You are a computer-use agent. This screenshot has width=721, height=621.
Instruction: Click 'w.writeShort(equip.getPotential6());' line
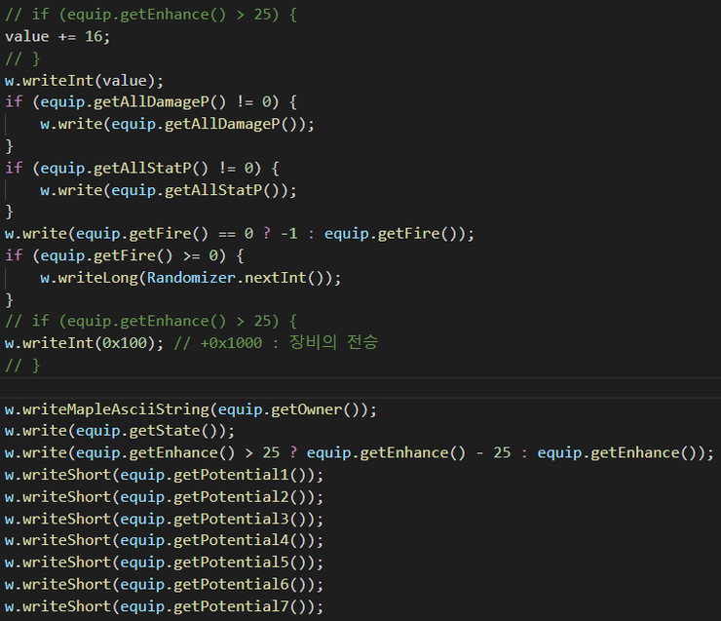[x=164, y=585]
